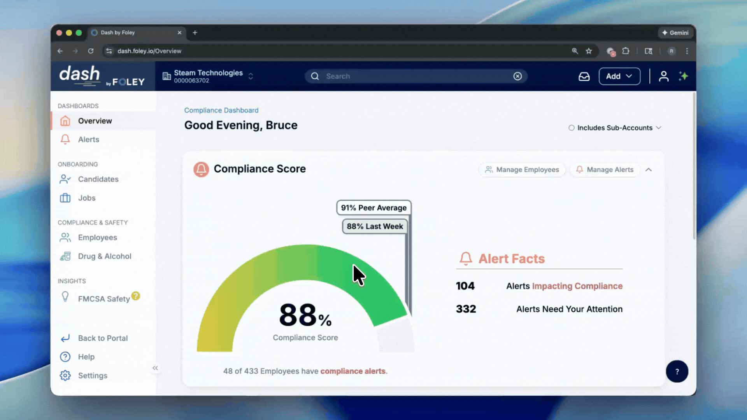747x420 pixels.
Task: Collapse sidebar with double-chevron icon
Action: tap(155, 368)
